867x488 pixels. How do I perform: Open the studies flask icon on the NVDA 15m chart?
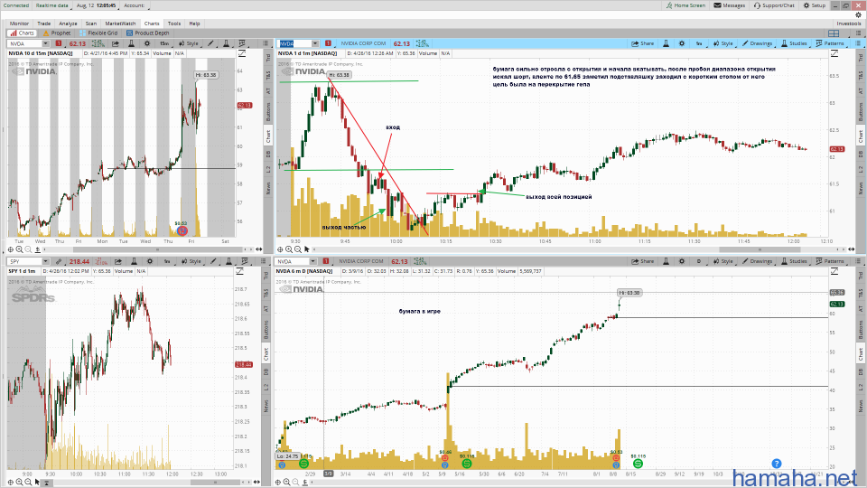(x=131, y=43)
